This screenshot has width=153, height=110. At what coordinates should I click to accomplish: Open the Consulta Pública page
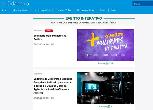click(63, 10)
